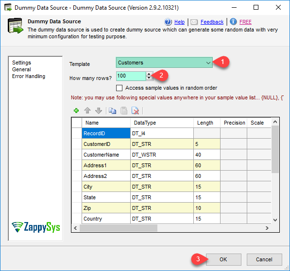The height and width of the screenshot is (271, 290).
Task: Click the title bar application icon
Action: (8, 8)
